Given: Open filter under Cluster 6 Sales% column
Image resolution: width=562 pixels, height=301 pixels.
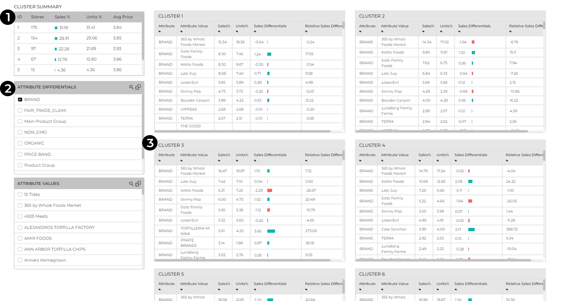Looking at the screenshot, I should point(420,289).
